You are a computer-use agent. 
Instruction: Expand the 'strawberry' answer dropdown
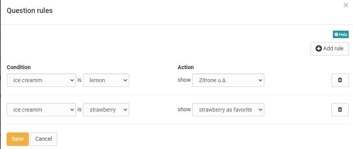(x=106, y=109)
